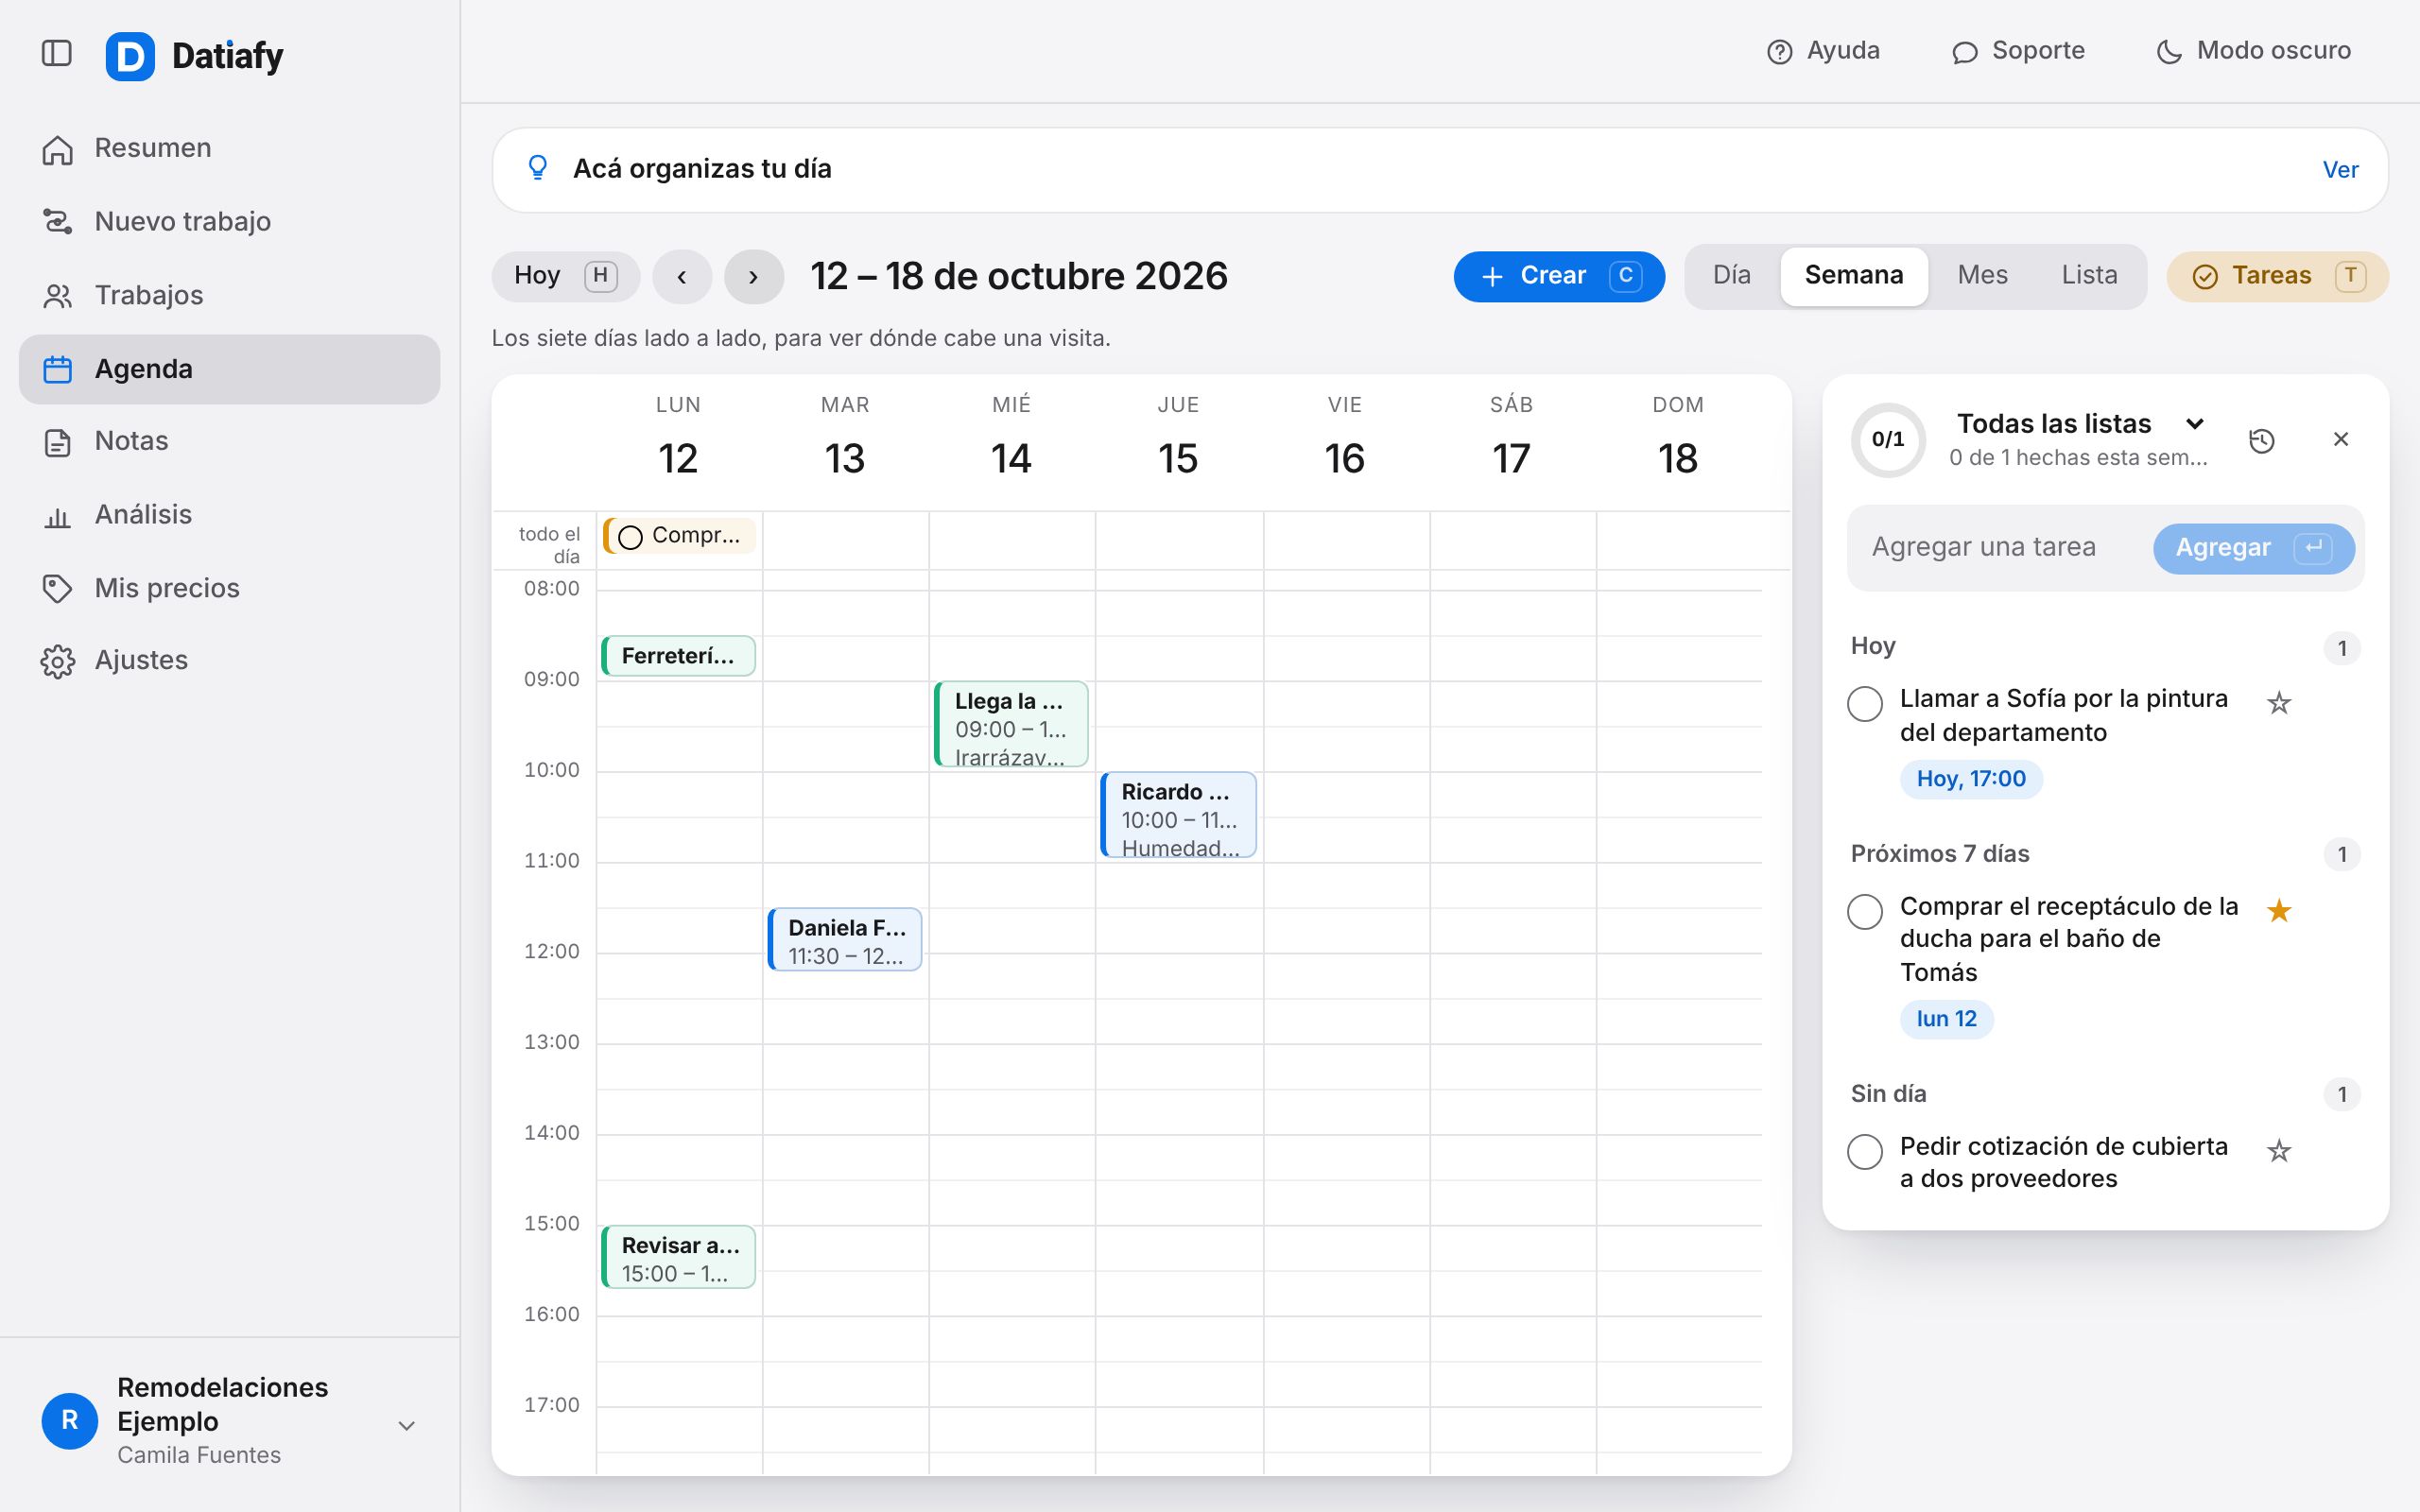Open Resumen from the sidebar

click(x=229, y=148)
